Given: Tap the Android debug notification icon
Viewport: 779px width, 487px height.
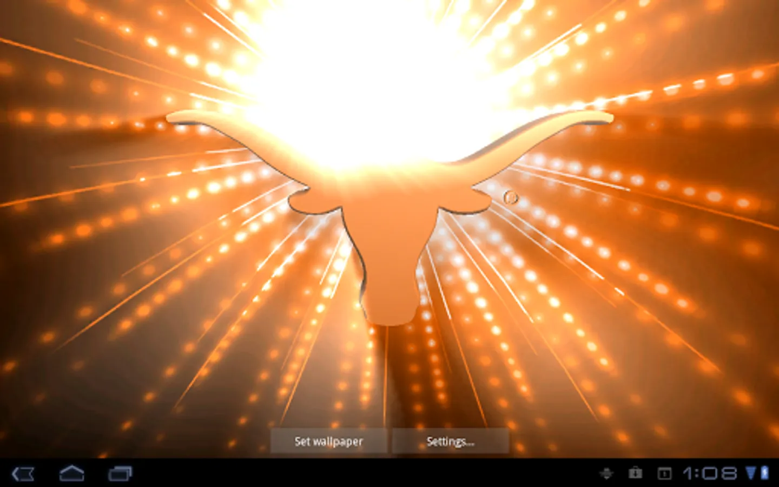Looking at the screenshot, I should click(606, 474).
